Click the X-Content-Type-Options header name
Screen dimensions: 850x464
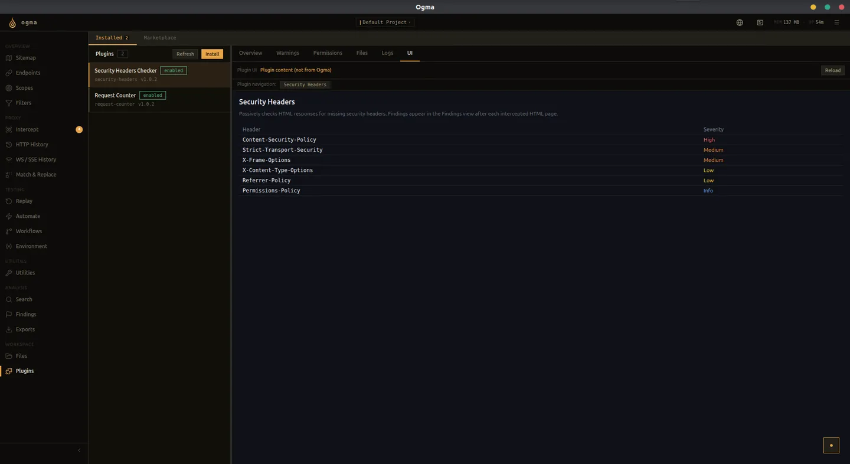pos(277,170)
